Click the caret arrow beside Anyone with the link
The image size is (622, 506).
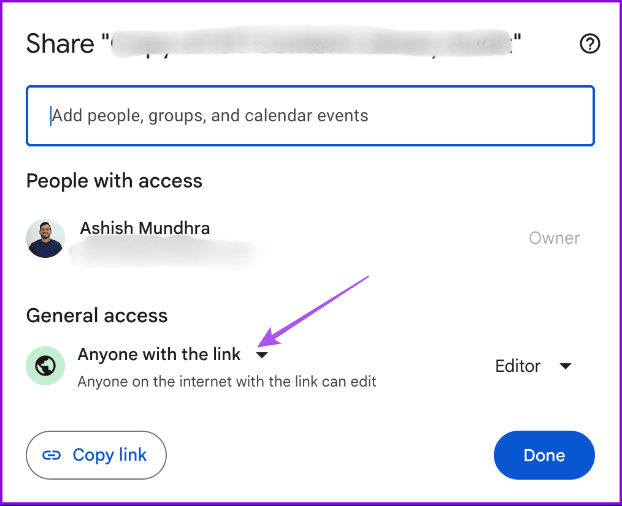point(263,355)
